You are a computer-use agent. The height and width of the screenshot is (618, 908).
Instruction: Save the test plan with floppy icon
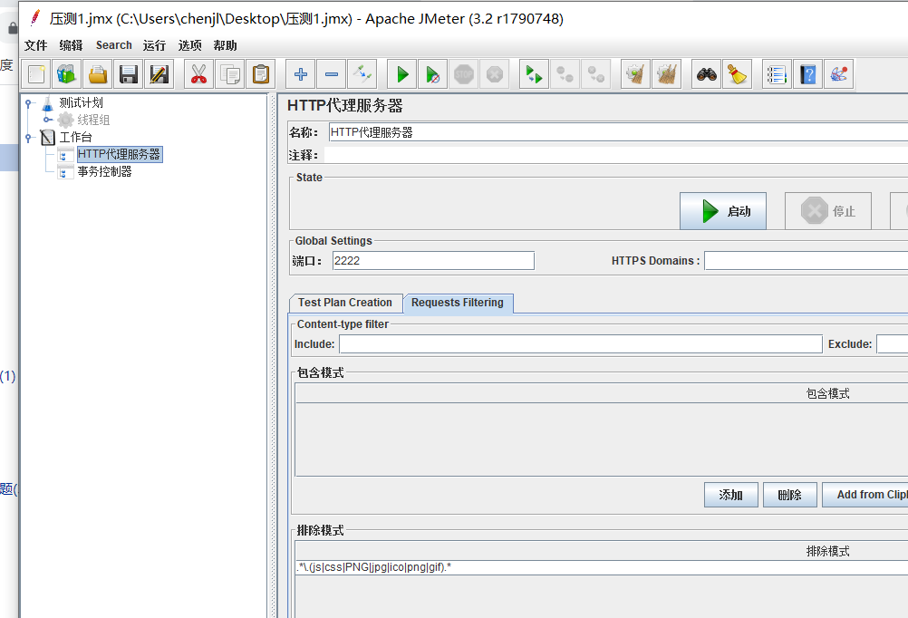[x=128, y=74]
